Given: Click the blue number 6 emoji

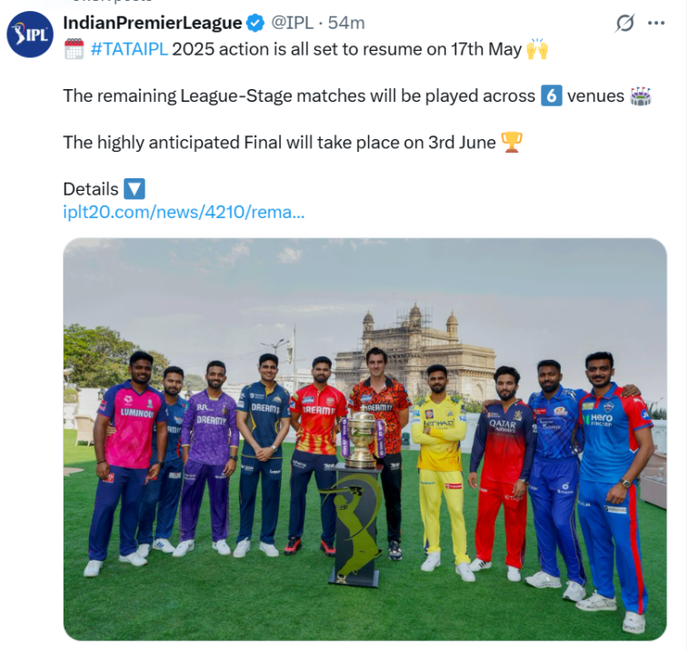Looking at the screenshot, I should pos(551,95).
